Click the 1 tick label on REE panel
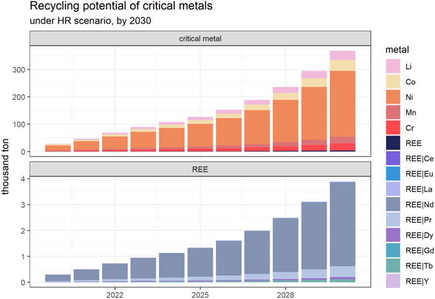This screenshot has width=435, height=299. (x=23, y=257)
